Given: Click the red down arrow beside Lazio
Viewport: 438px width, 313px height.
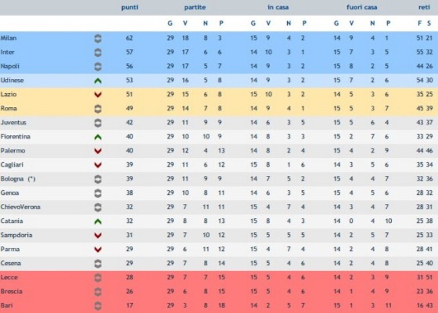Looking at the screenshot, I should pos(98,95).
